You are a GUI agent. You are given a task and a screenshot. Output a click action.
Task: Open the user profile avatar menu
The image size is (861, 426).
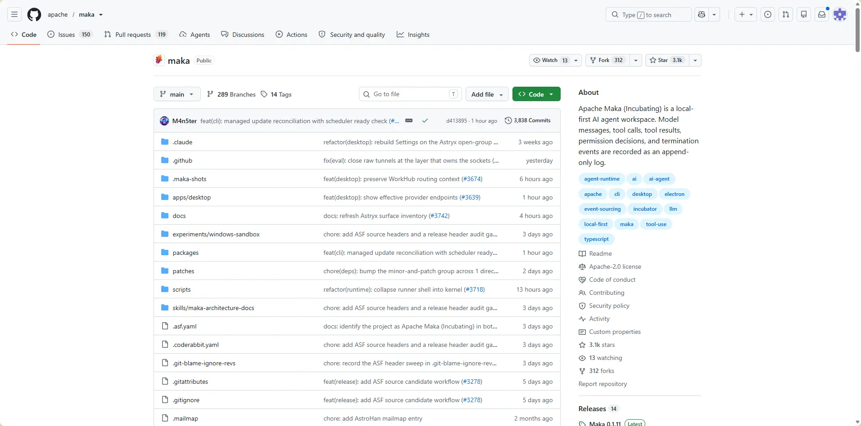tap(840, 14)
